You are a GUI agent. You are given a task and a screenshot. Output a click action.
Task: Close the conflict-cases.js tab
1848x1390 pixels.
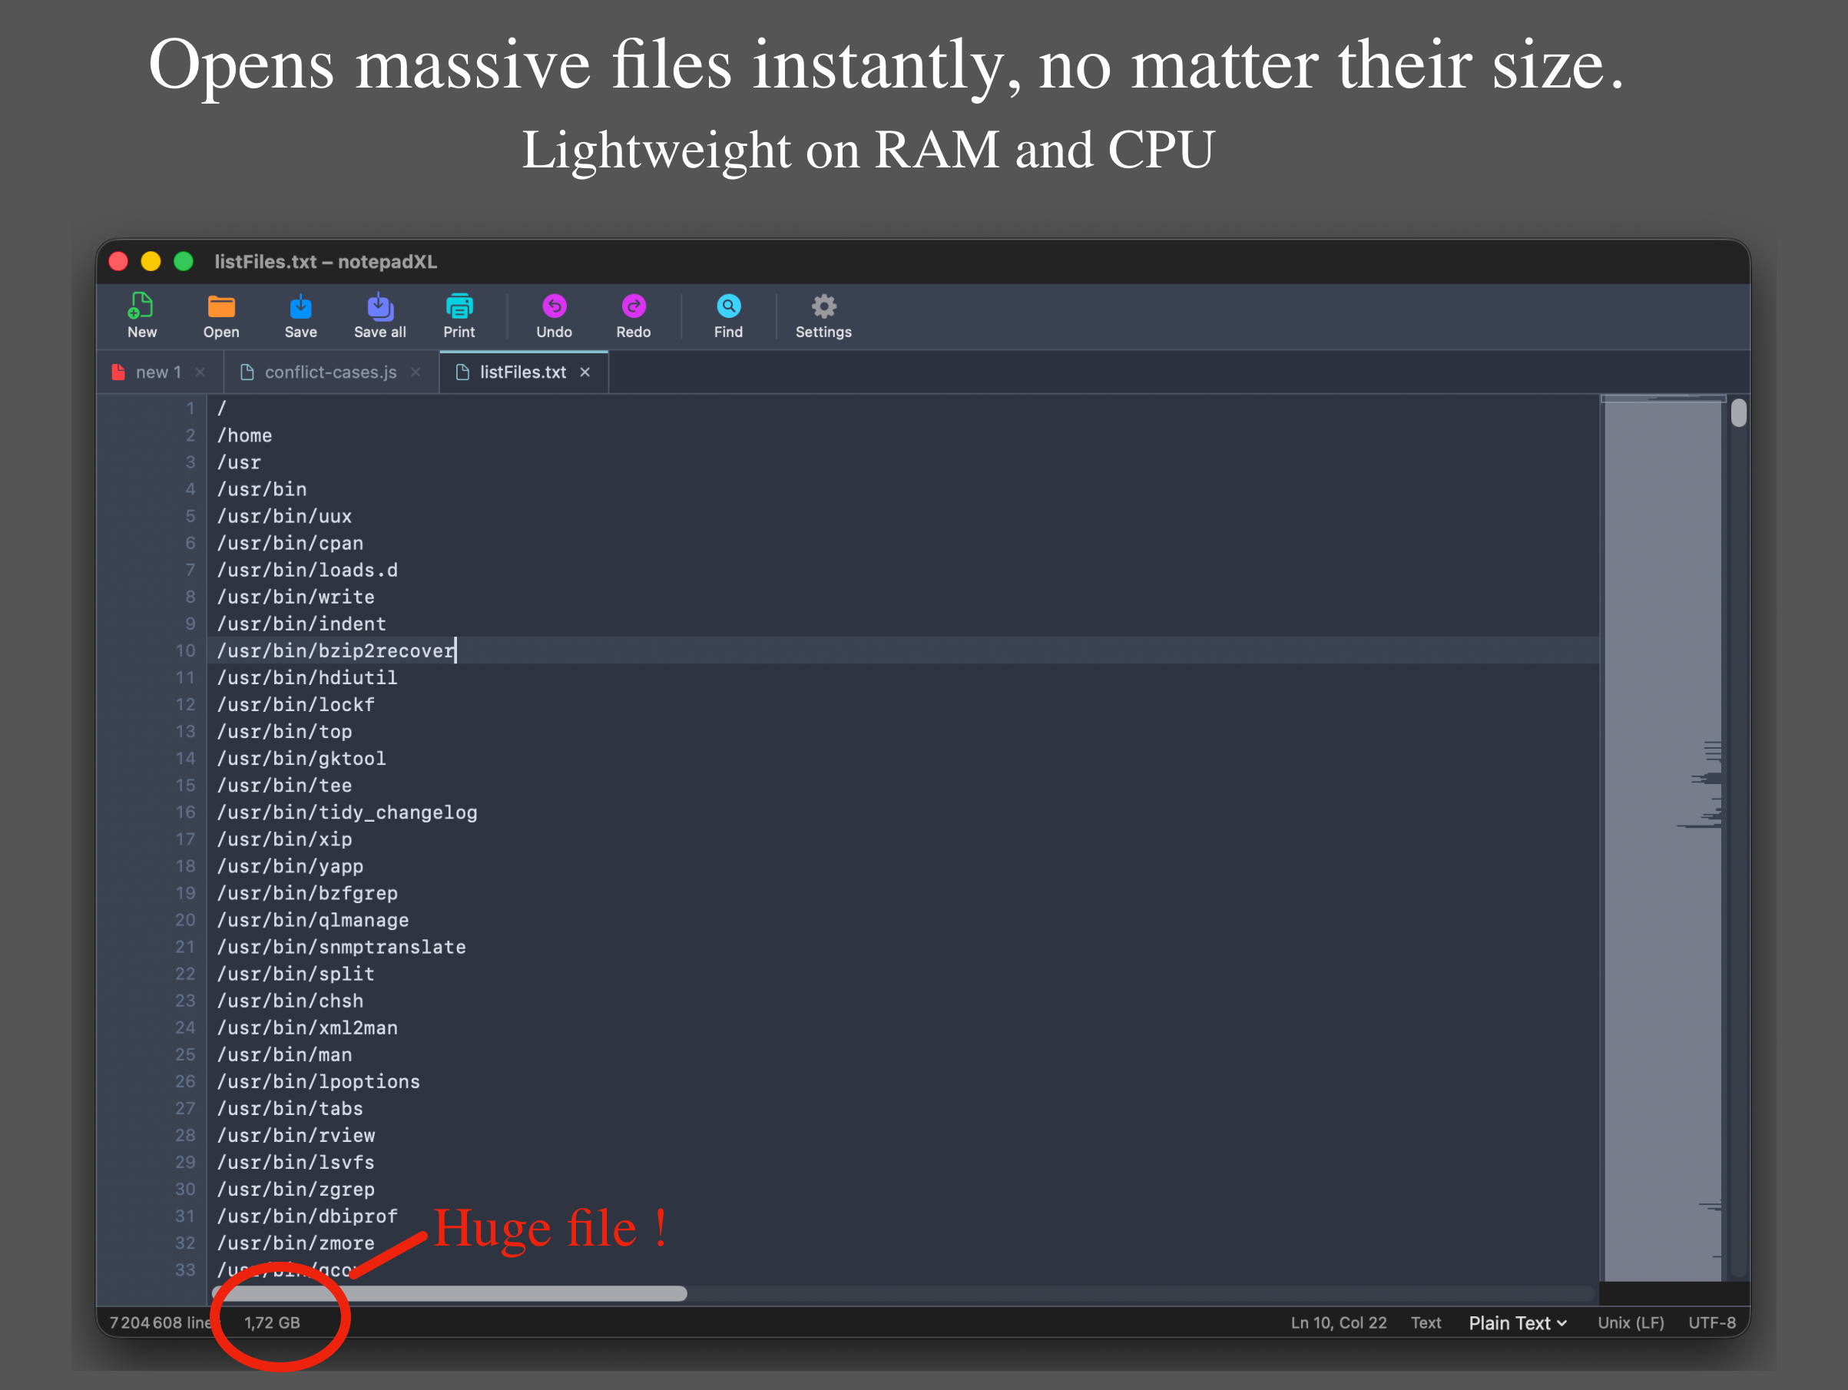416,372
